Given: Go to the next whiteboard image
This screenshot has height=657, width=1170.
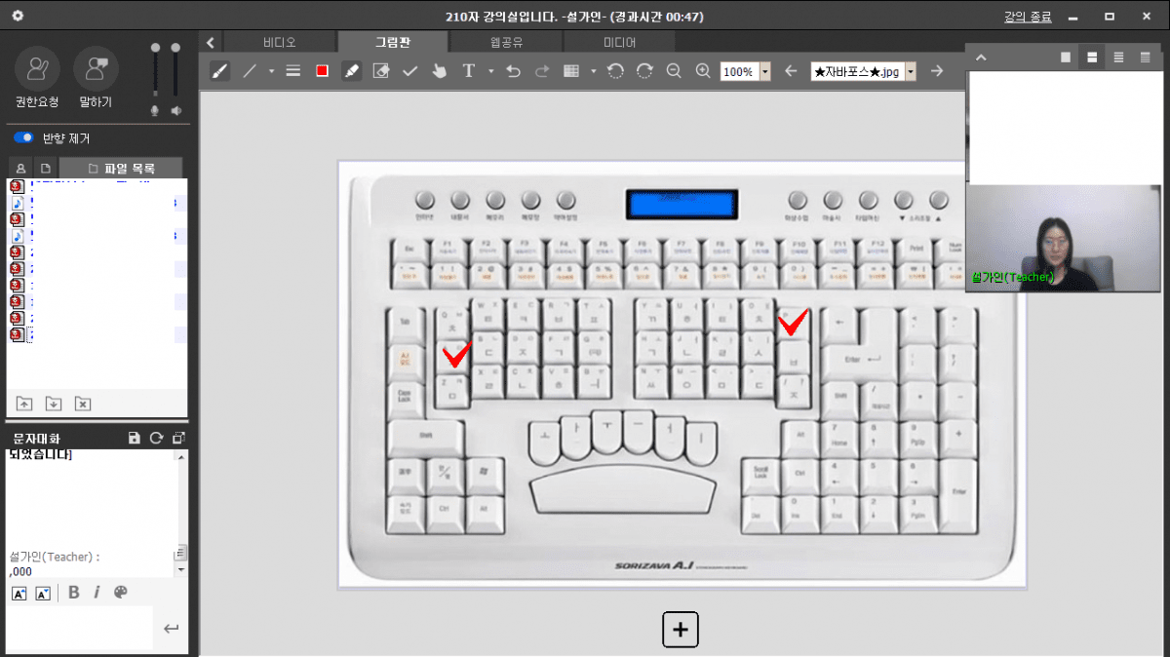Looking at the screenshot, I should pos(937,71).
